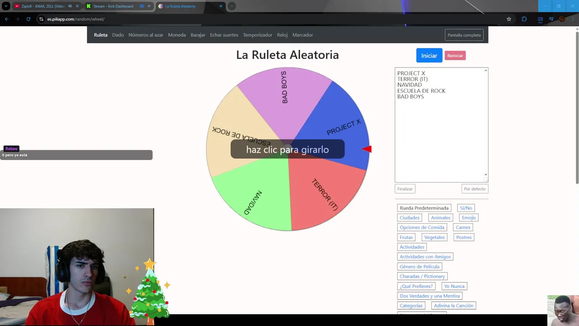The height and width of the screenshot is (326, 579).
Task: Close the La Ruleta Aleatoria tab
Action: 221,6
